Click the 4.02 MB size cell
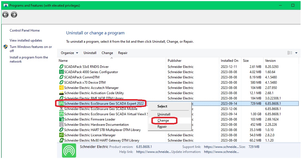The width and height of the screenshot is (302, 159). pyautogui.click(x=255, y=72)
